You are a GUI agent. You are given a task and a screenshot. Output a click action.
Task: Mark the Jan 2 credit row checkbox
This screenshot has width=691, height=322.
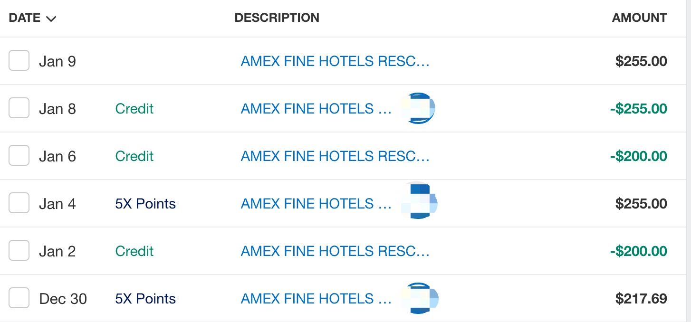(19, 251)
